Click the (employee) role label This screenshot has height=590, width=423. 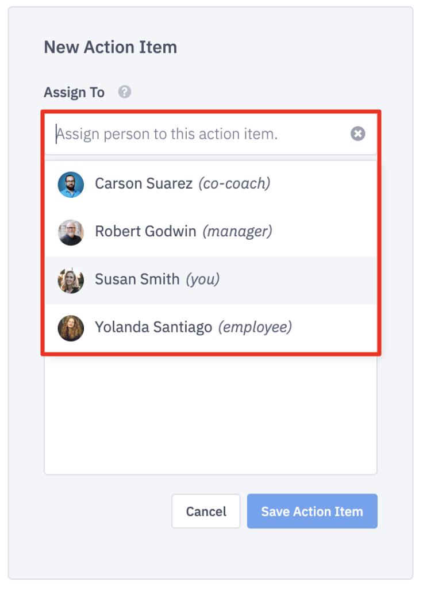tap(255, 328)
